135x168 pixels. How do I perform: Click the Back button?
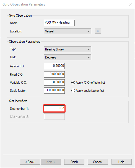[x=30, y=162]
